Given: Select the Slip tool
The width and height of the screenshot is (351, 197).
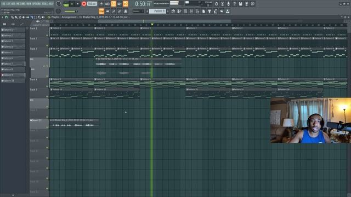Looking at the screenshot, I should 27,17.
